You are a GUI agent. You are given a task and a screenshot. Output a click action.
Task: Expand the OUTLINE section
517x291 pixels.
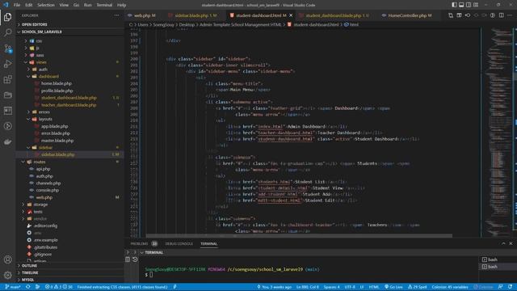click(x=70, y=266)
